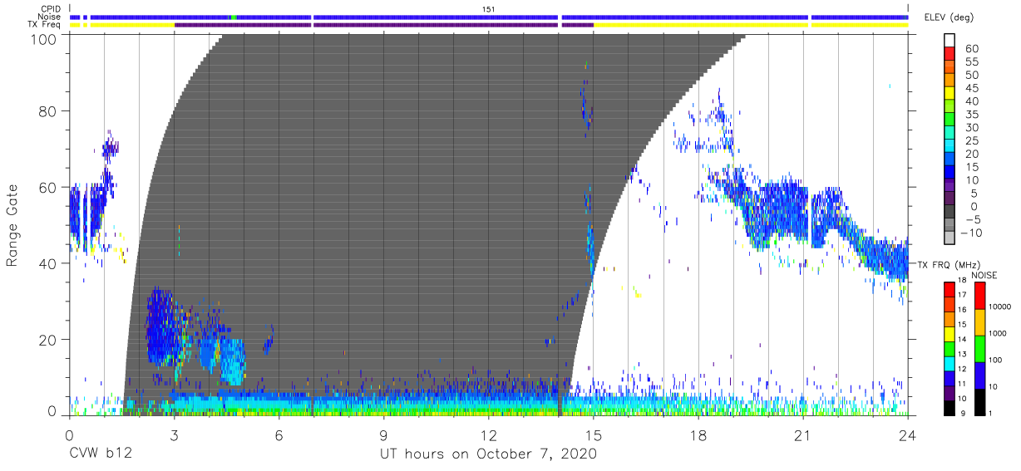Click the 20 tick on Range Gate axis
This screenshot has width=1021, height=471.
[47, 340]
